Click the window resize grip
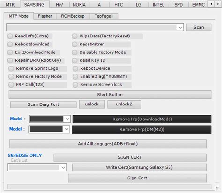 (217, 187)
